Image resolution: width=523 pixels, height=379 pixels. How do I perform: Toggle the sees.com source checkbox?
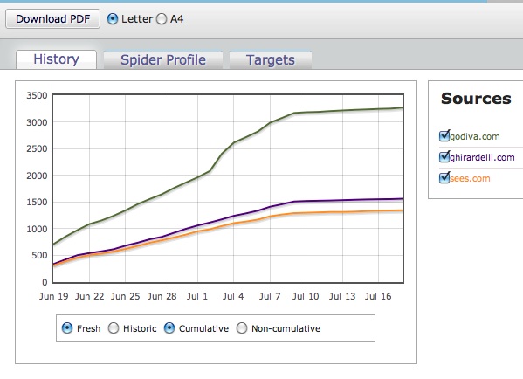tap(444, 178)
